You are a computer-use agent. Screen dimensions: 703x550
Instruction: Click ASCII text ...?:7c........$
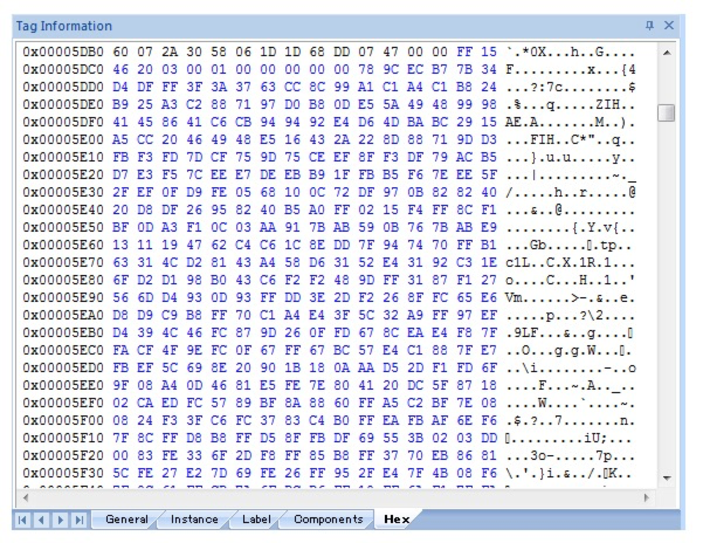coord(571,87)
